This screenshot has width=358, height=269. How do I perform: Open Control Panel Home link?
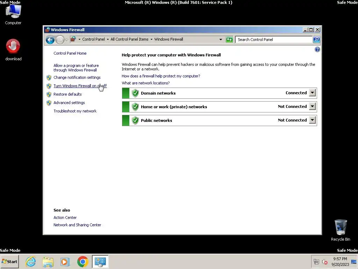[70, 53]
